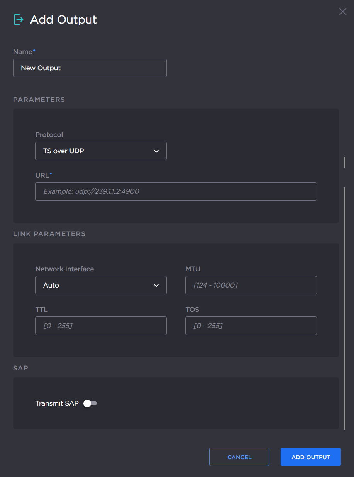Screen dimensions: 354x477
Task: Open the Protocol dropdown
Action: (101, 151)
